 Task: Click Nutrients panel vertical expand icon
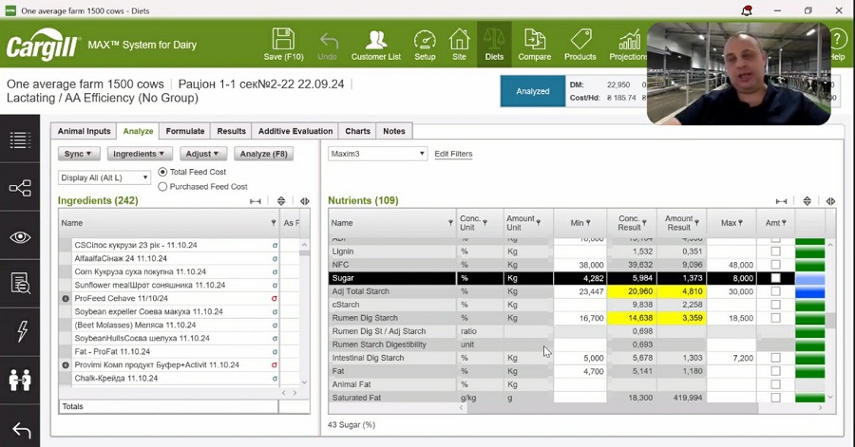[807, 201]
